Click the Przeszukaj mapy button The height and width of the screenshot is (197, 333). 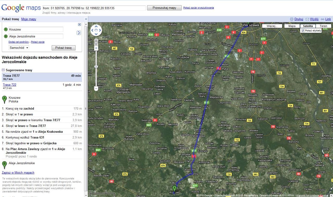point(164,8)
